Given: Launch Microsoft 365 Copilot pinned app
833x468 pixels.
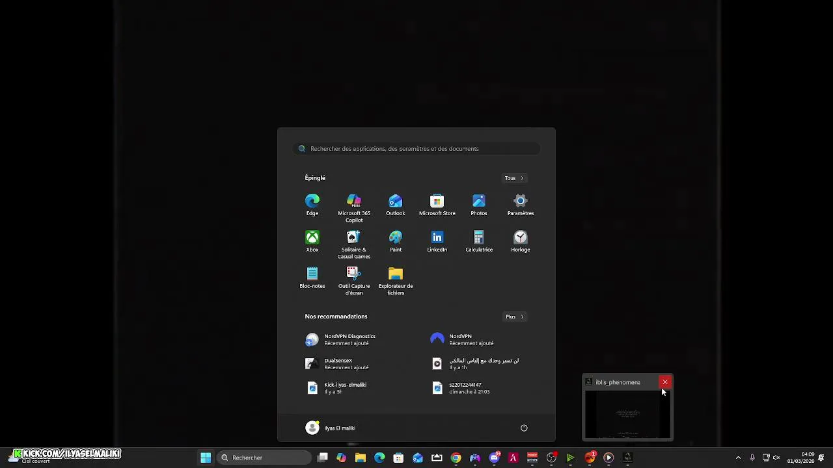Looking at the screenshot, I should [354, 208].
